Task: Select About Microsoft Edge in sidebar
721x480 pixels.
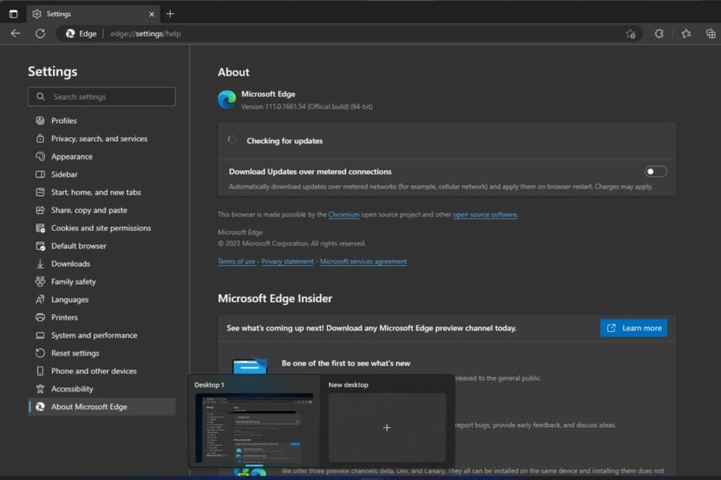Action: 102,407
